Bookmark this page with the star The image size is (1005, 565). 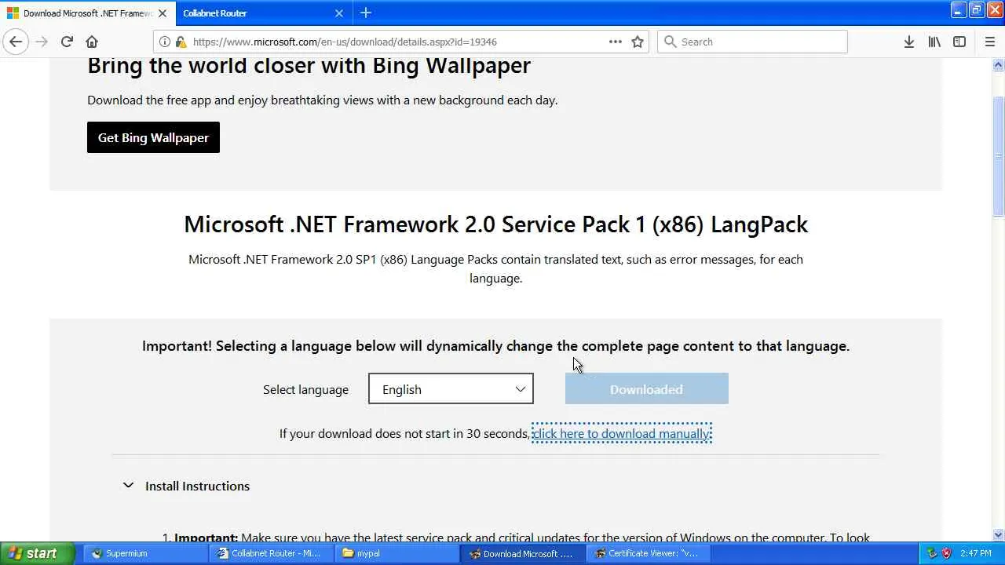coord(638,42)
